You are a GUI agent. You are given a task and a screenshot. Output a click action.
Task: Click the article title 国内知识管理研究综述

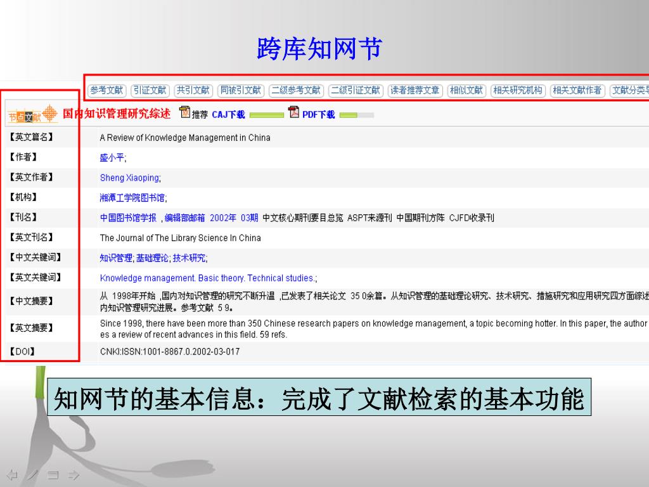(117, 114)
